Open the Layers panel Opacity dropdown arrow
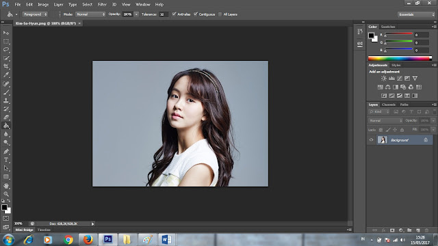This screenshot has height=246, width=438. [x=433, y=120]
